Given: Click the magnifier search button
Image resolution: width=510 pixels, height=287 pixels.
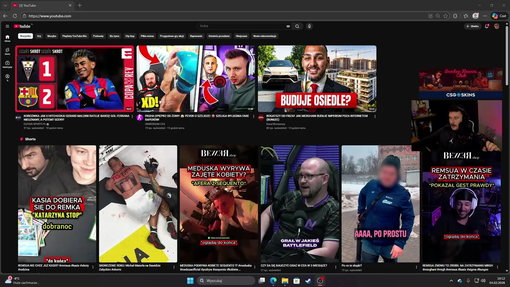Looking at the screenshot, I should 297,26.
